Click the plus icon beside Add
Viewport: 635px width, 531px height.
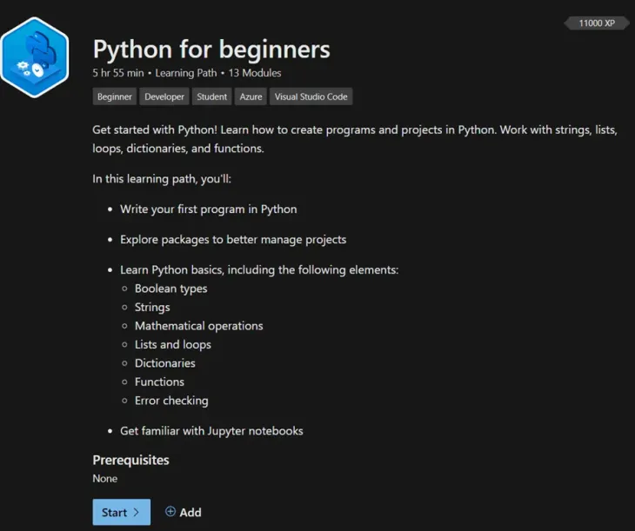pos(170,512)
